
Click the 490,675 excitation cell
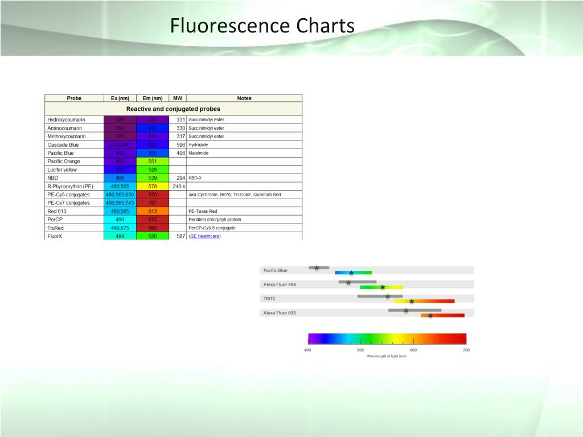[x=120, y=228]
